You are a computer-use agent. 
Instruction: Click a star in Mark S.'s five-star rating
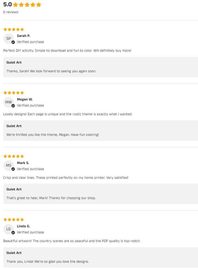(x=13, y=156)
